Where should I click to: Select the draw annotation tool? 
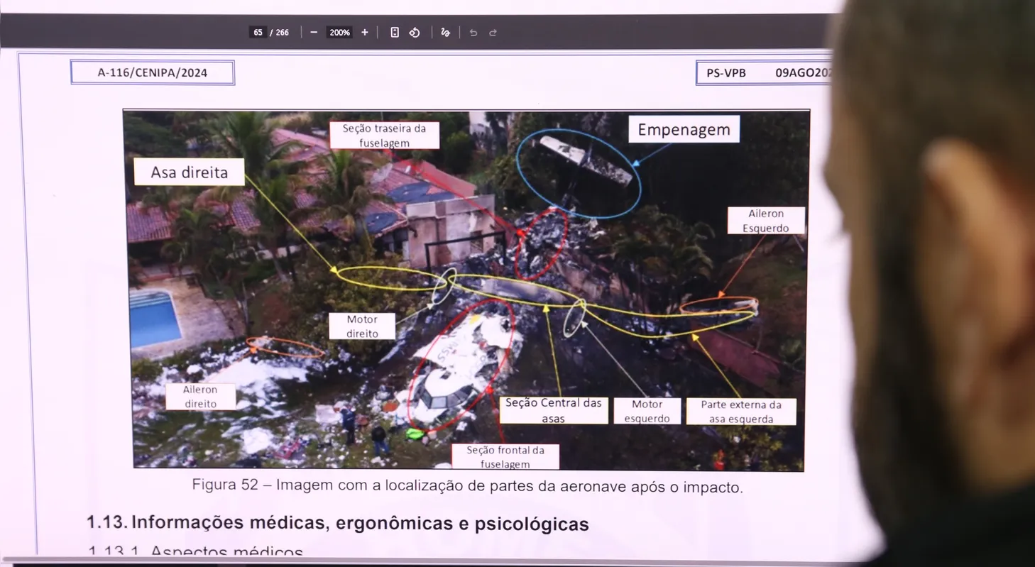tap(445, 33)
